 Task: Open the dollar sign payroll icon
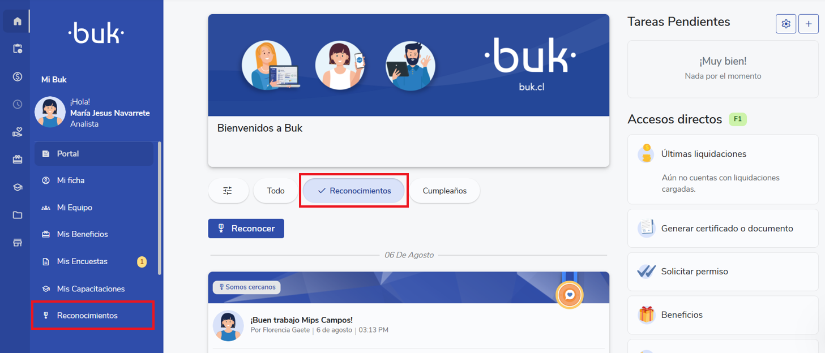pyautogui.click(x=17, y=76)
